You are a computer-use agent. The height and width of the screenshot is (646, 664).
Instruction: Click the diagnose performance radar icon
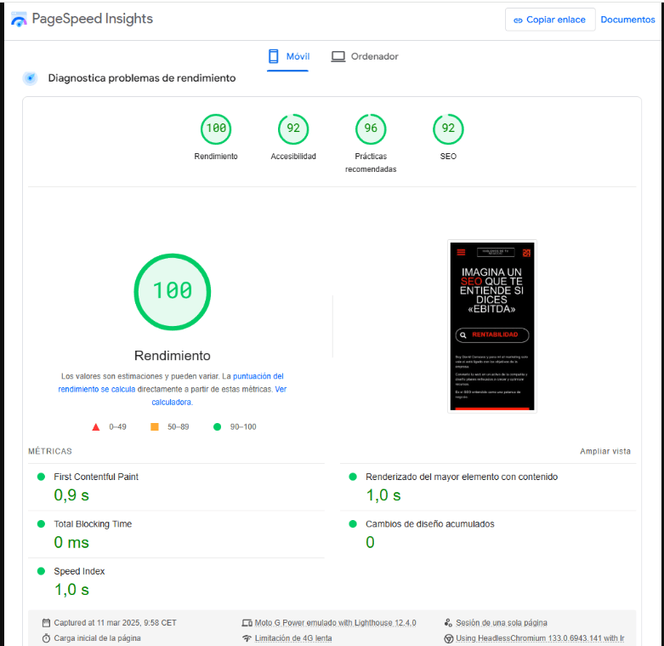pos(31,78)
